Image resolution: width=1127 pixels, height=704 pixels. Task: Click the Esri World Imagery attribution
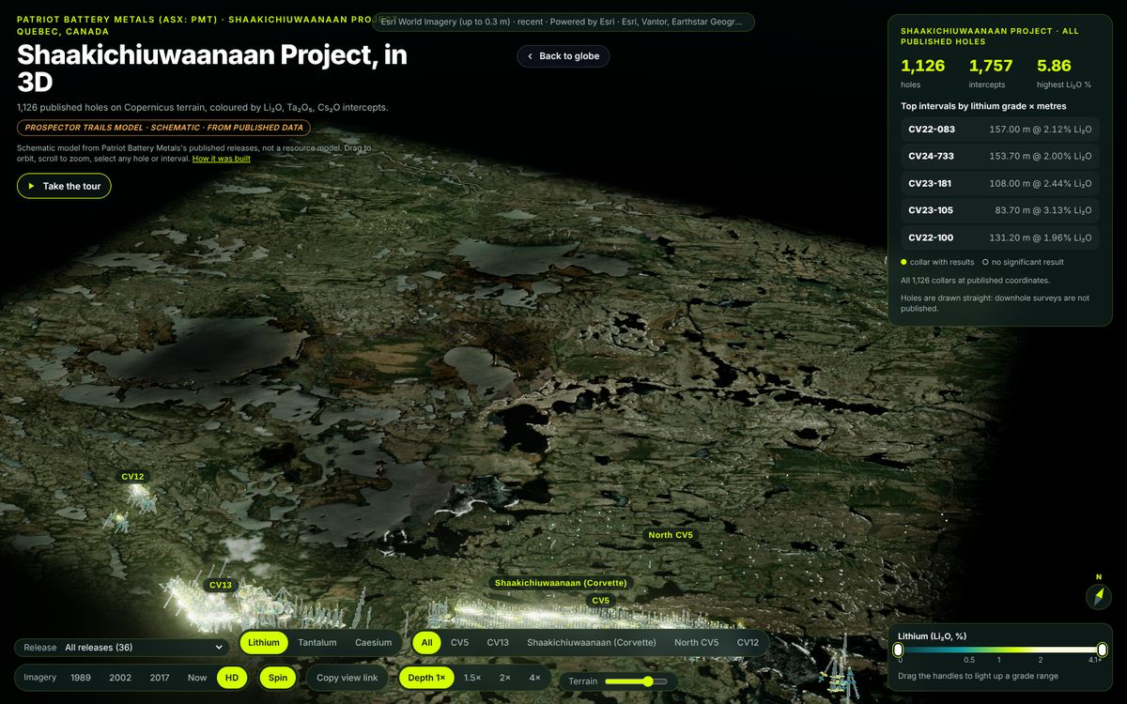point(563,22)
